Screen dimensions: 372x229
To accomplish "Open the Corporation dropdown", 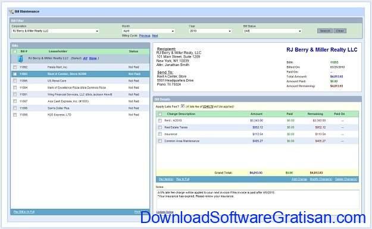I will coord(55,31).
